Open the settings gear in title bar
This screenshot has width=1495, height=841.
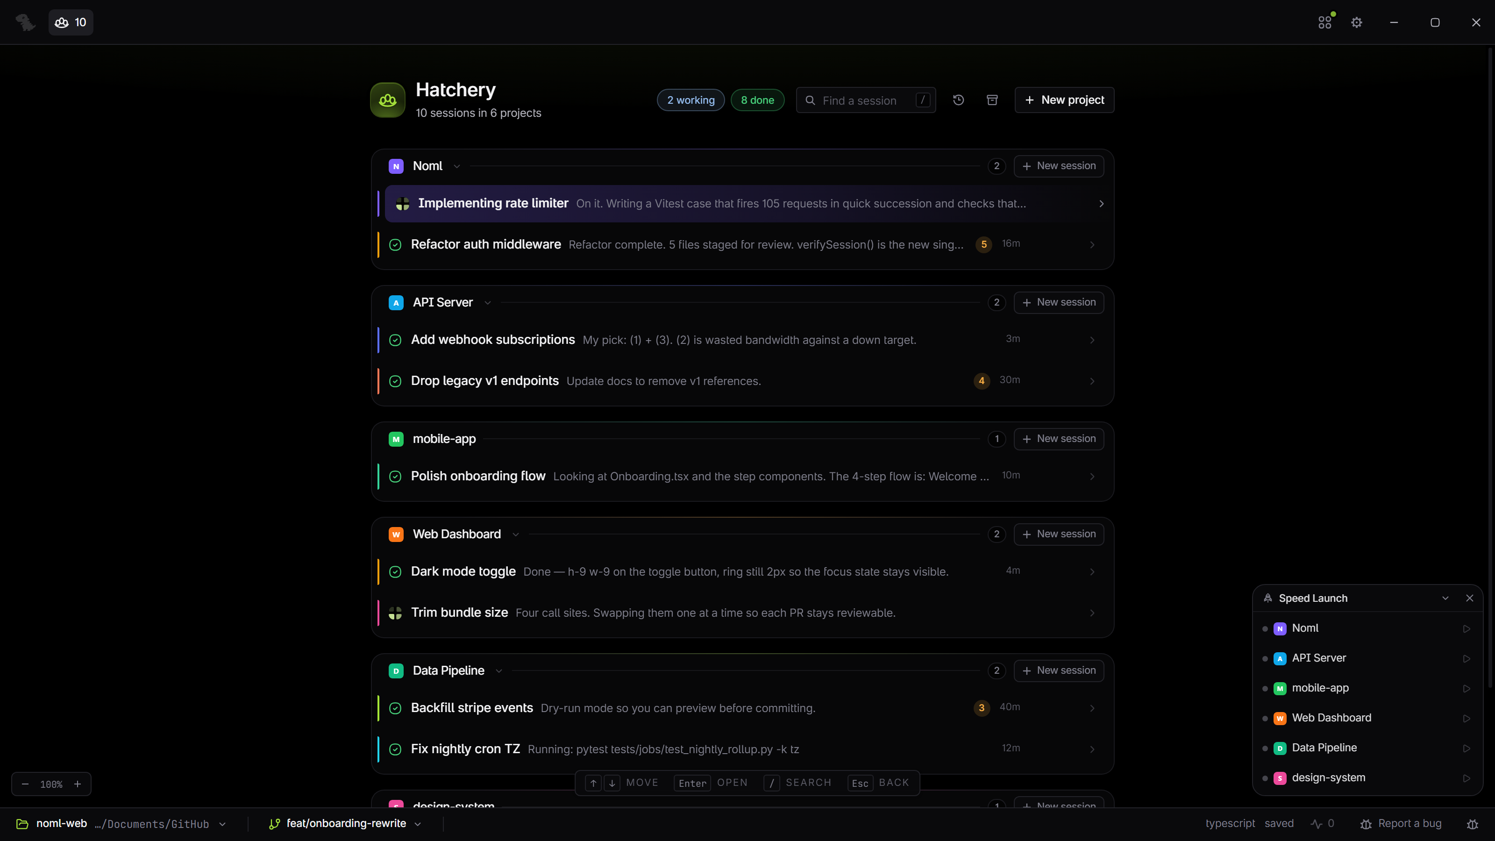point(1357,22)
